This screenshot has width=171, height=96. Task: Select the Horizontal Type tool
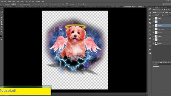(x=2, y=27)
